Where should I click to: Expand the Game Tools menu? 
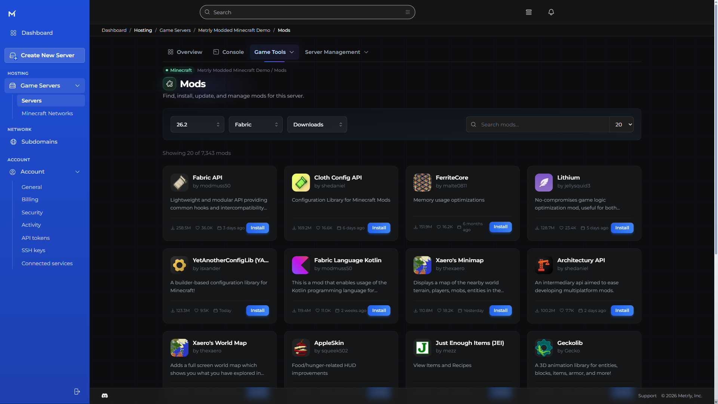point(274,52)
